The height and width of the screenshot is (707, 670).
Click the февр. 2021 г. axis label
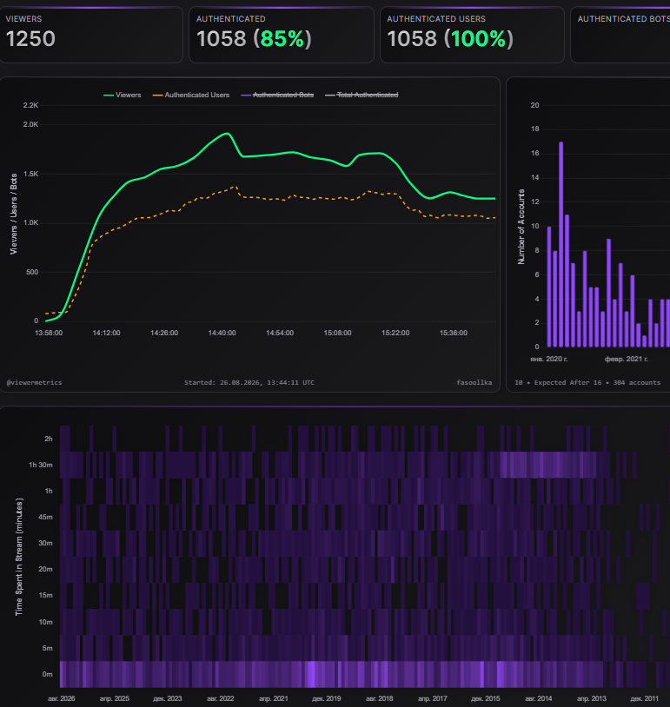pos(627,359)
